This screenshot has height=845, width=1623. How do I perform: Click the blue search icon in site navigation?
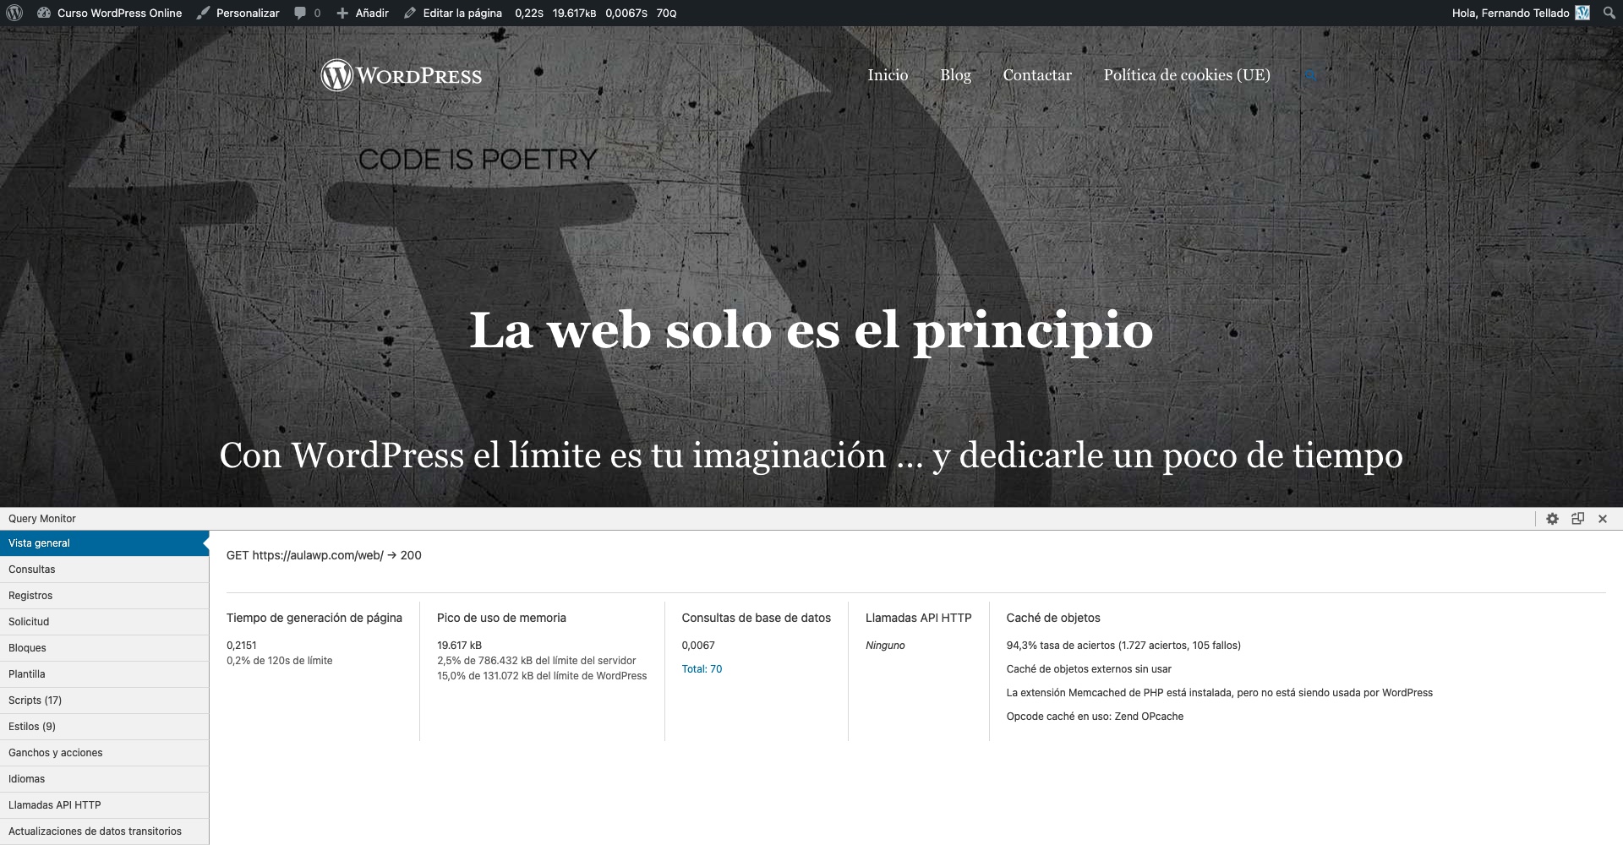pyautogui.click(x=1309, y=75)
